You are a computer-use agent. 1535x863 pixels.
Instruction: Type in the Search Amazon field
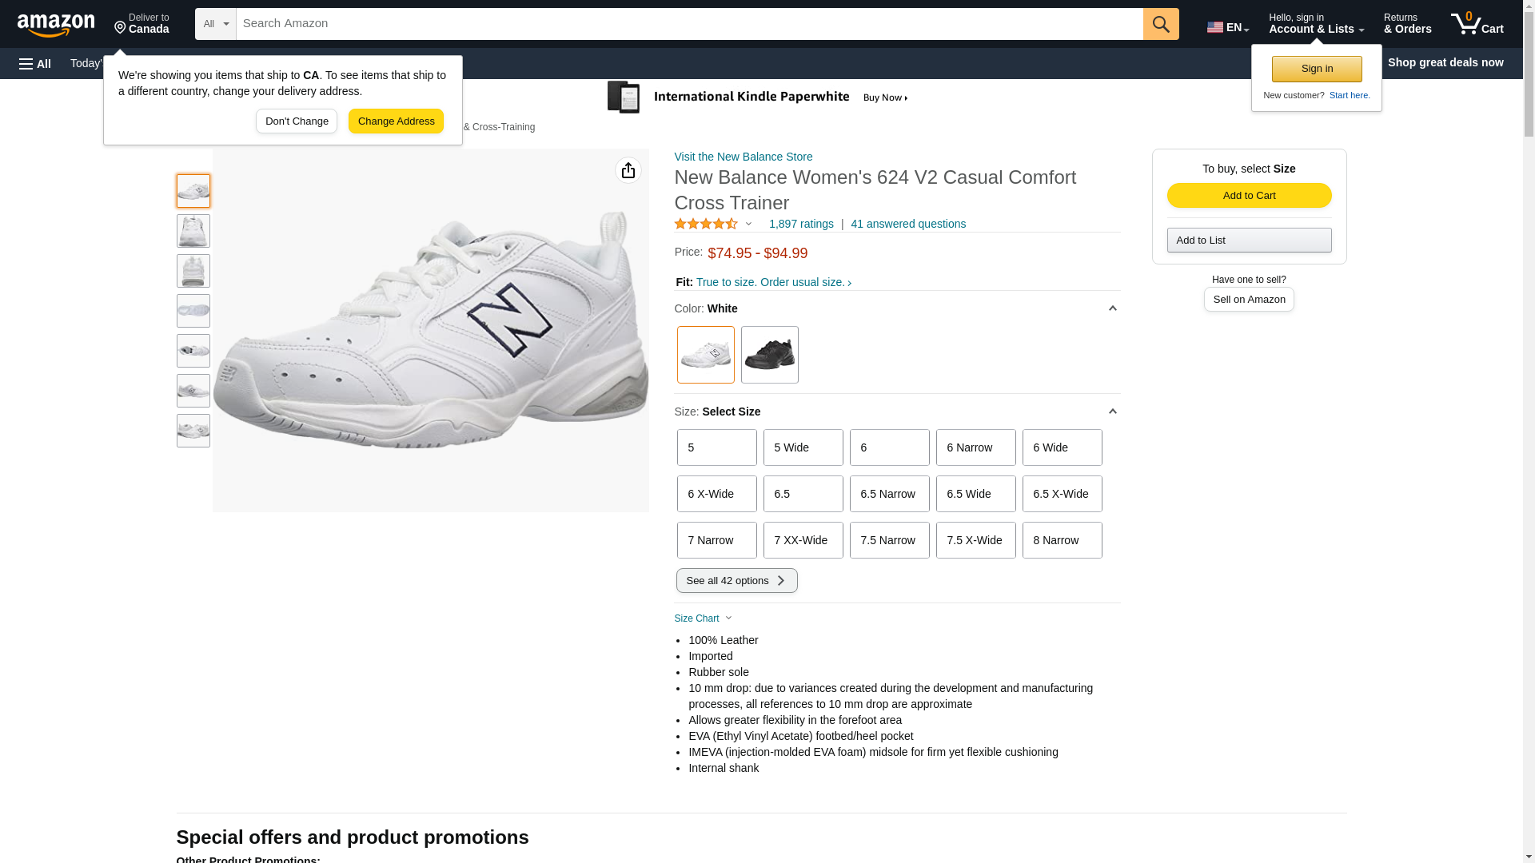click(x=688, y=24)
